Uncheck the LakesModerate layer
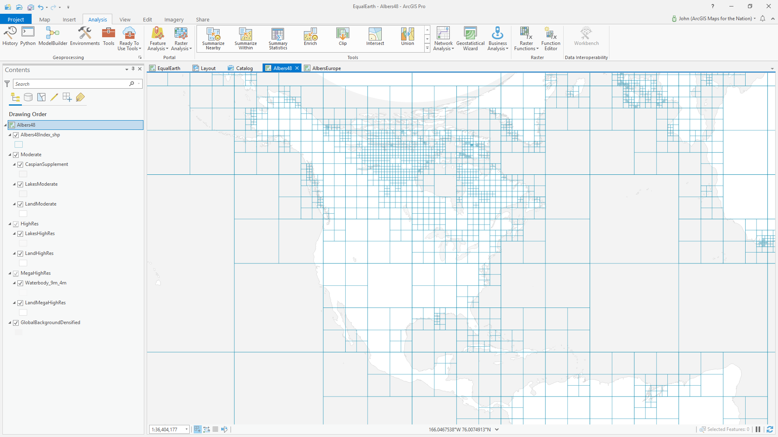Image resolution: width=778 pixels, height=437 pixels. coord(20,184)
